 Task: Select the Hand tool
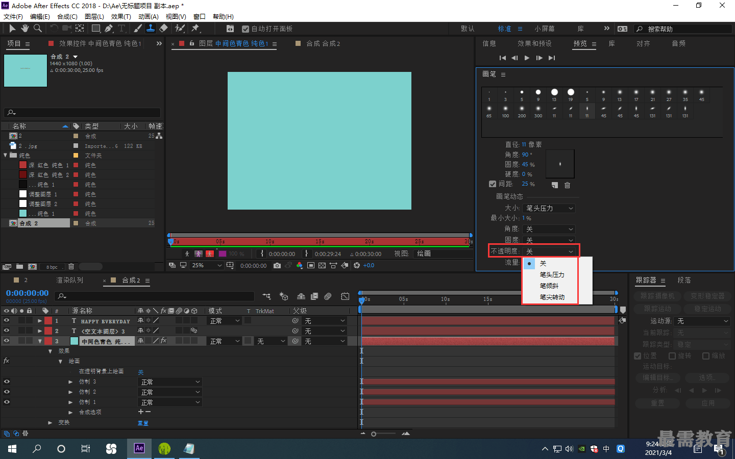pos(24,29)
